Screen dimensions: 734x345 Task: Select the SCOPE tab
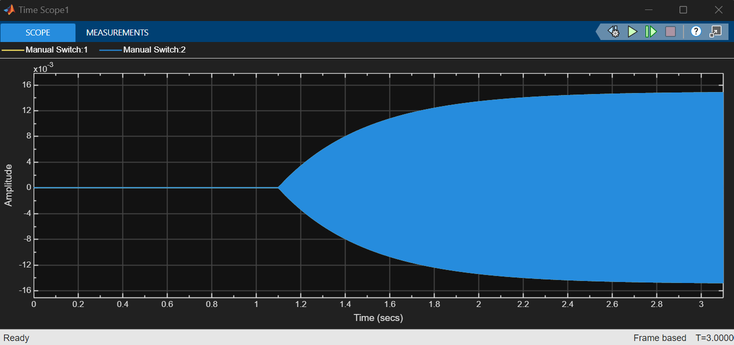[38, 32]
